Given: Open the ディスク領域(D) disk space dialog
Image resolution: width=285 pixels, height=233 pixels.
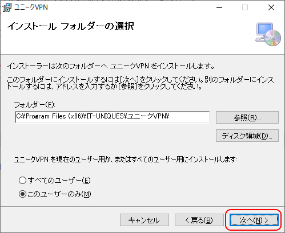Looking at the screenshot, I should coord(247,136).
